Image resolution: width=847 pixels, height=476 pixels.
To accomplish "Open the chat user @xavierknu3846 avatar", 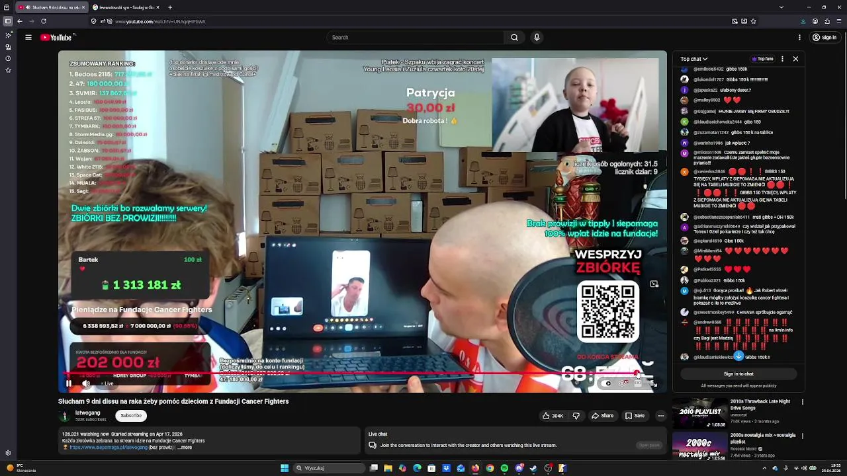I will 685,172.
